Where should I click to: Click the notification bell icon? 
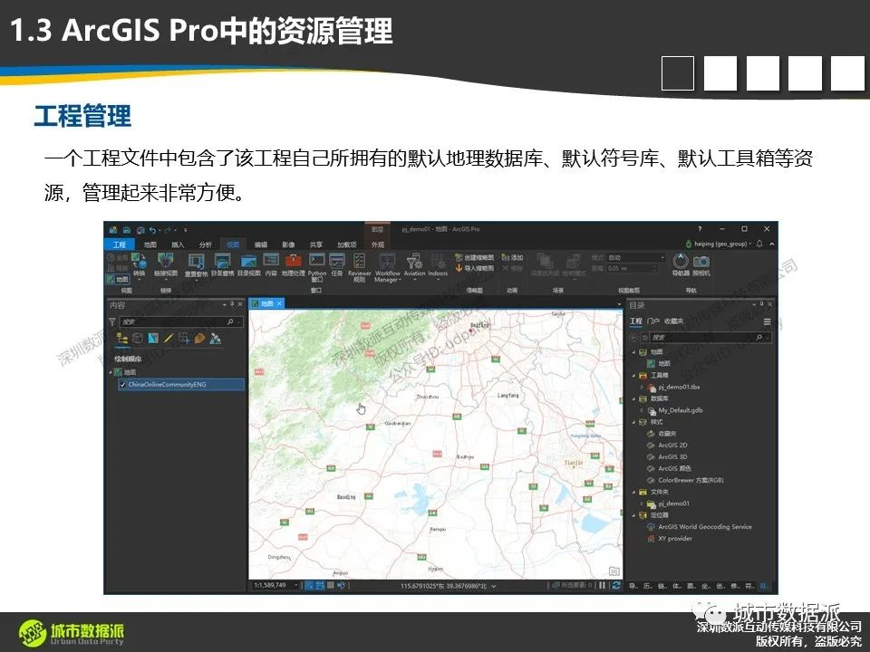[759, 244]
